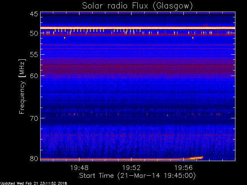
Task: Click the "Start Time (21-Mar-14 19:45:00)" label
Action: (137, 176)
